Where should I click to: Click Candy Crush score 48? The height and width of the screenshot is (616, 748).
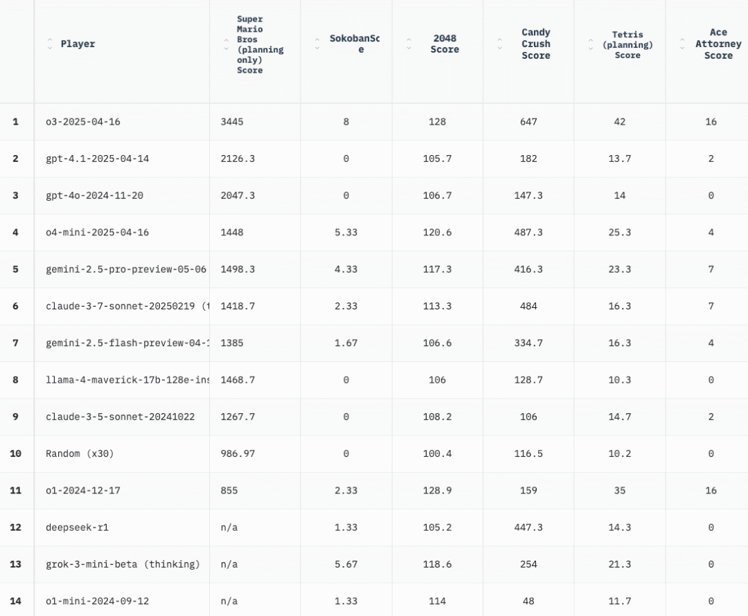(528, 601)
